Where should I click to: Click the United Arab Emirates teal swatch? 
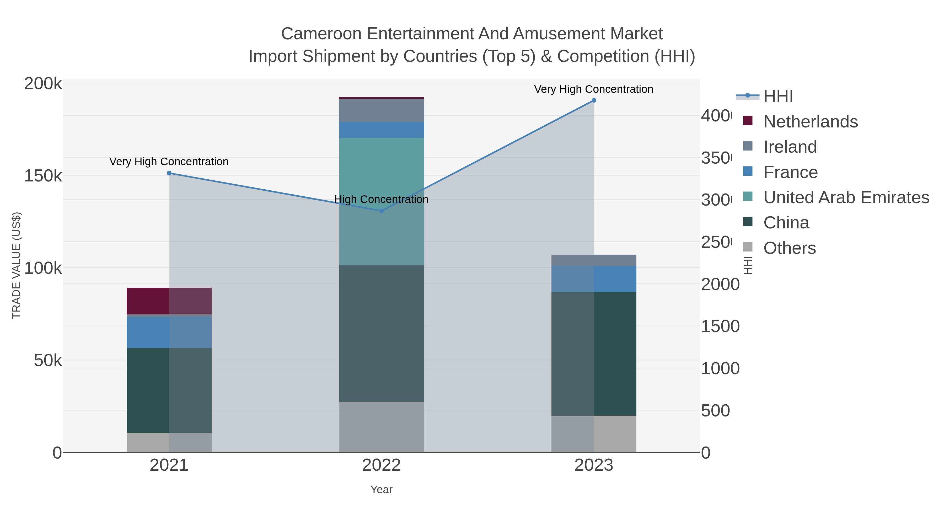pos(748,196)
